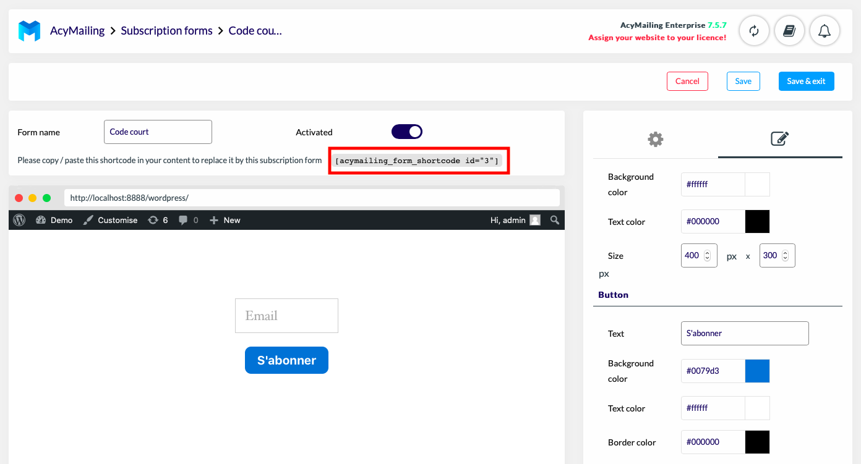Click the green dot of preview browser
This screenshot has height=464, width=861.
[x=46, y=198]
